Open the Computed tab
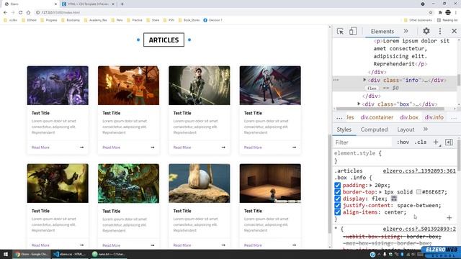Image resolution: width=461 pixels, height=259 pixels. [x=374, y=129]
